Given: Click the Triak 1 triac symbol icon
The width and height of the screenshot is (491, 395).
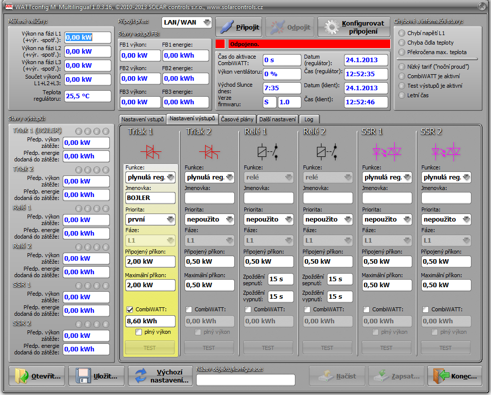Looking at the screenshot, I should click(150, 152).
